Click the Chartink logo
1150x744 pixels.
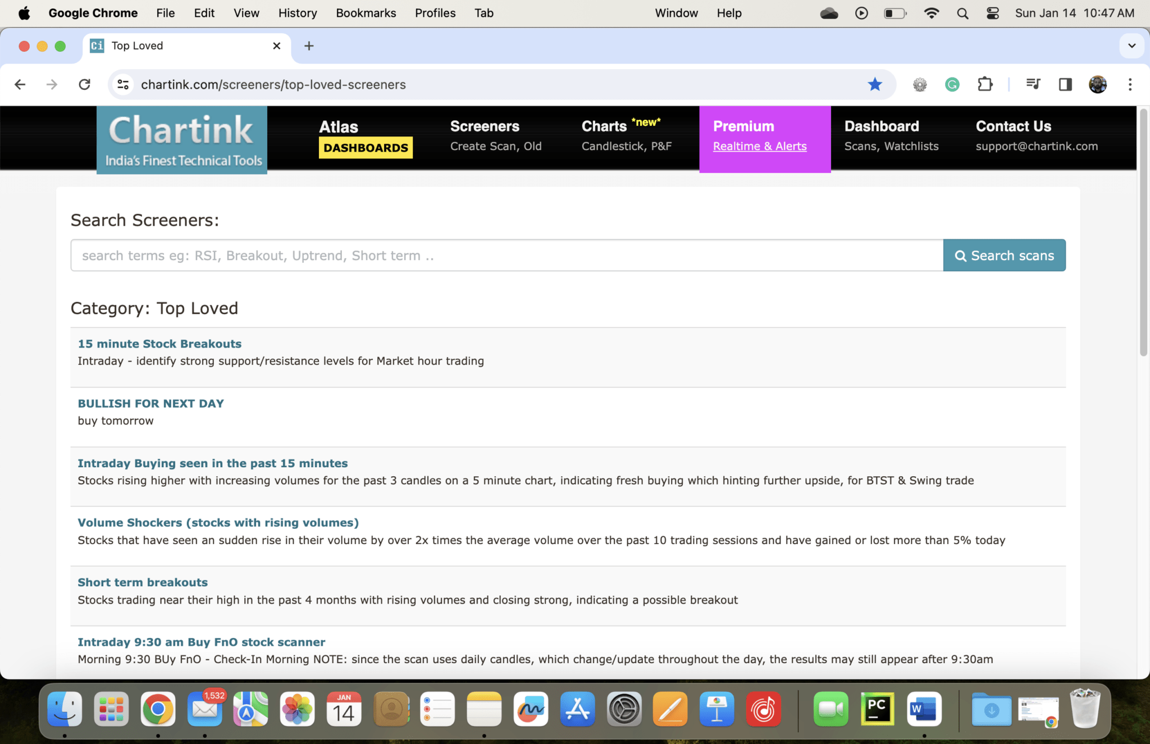tap(181, 139)
